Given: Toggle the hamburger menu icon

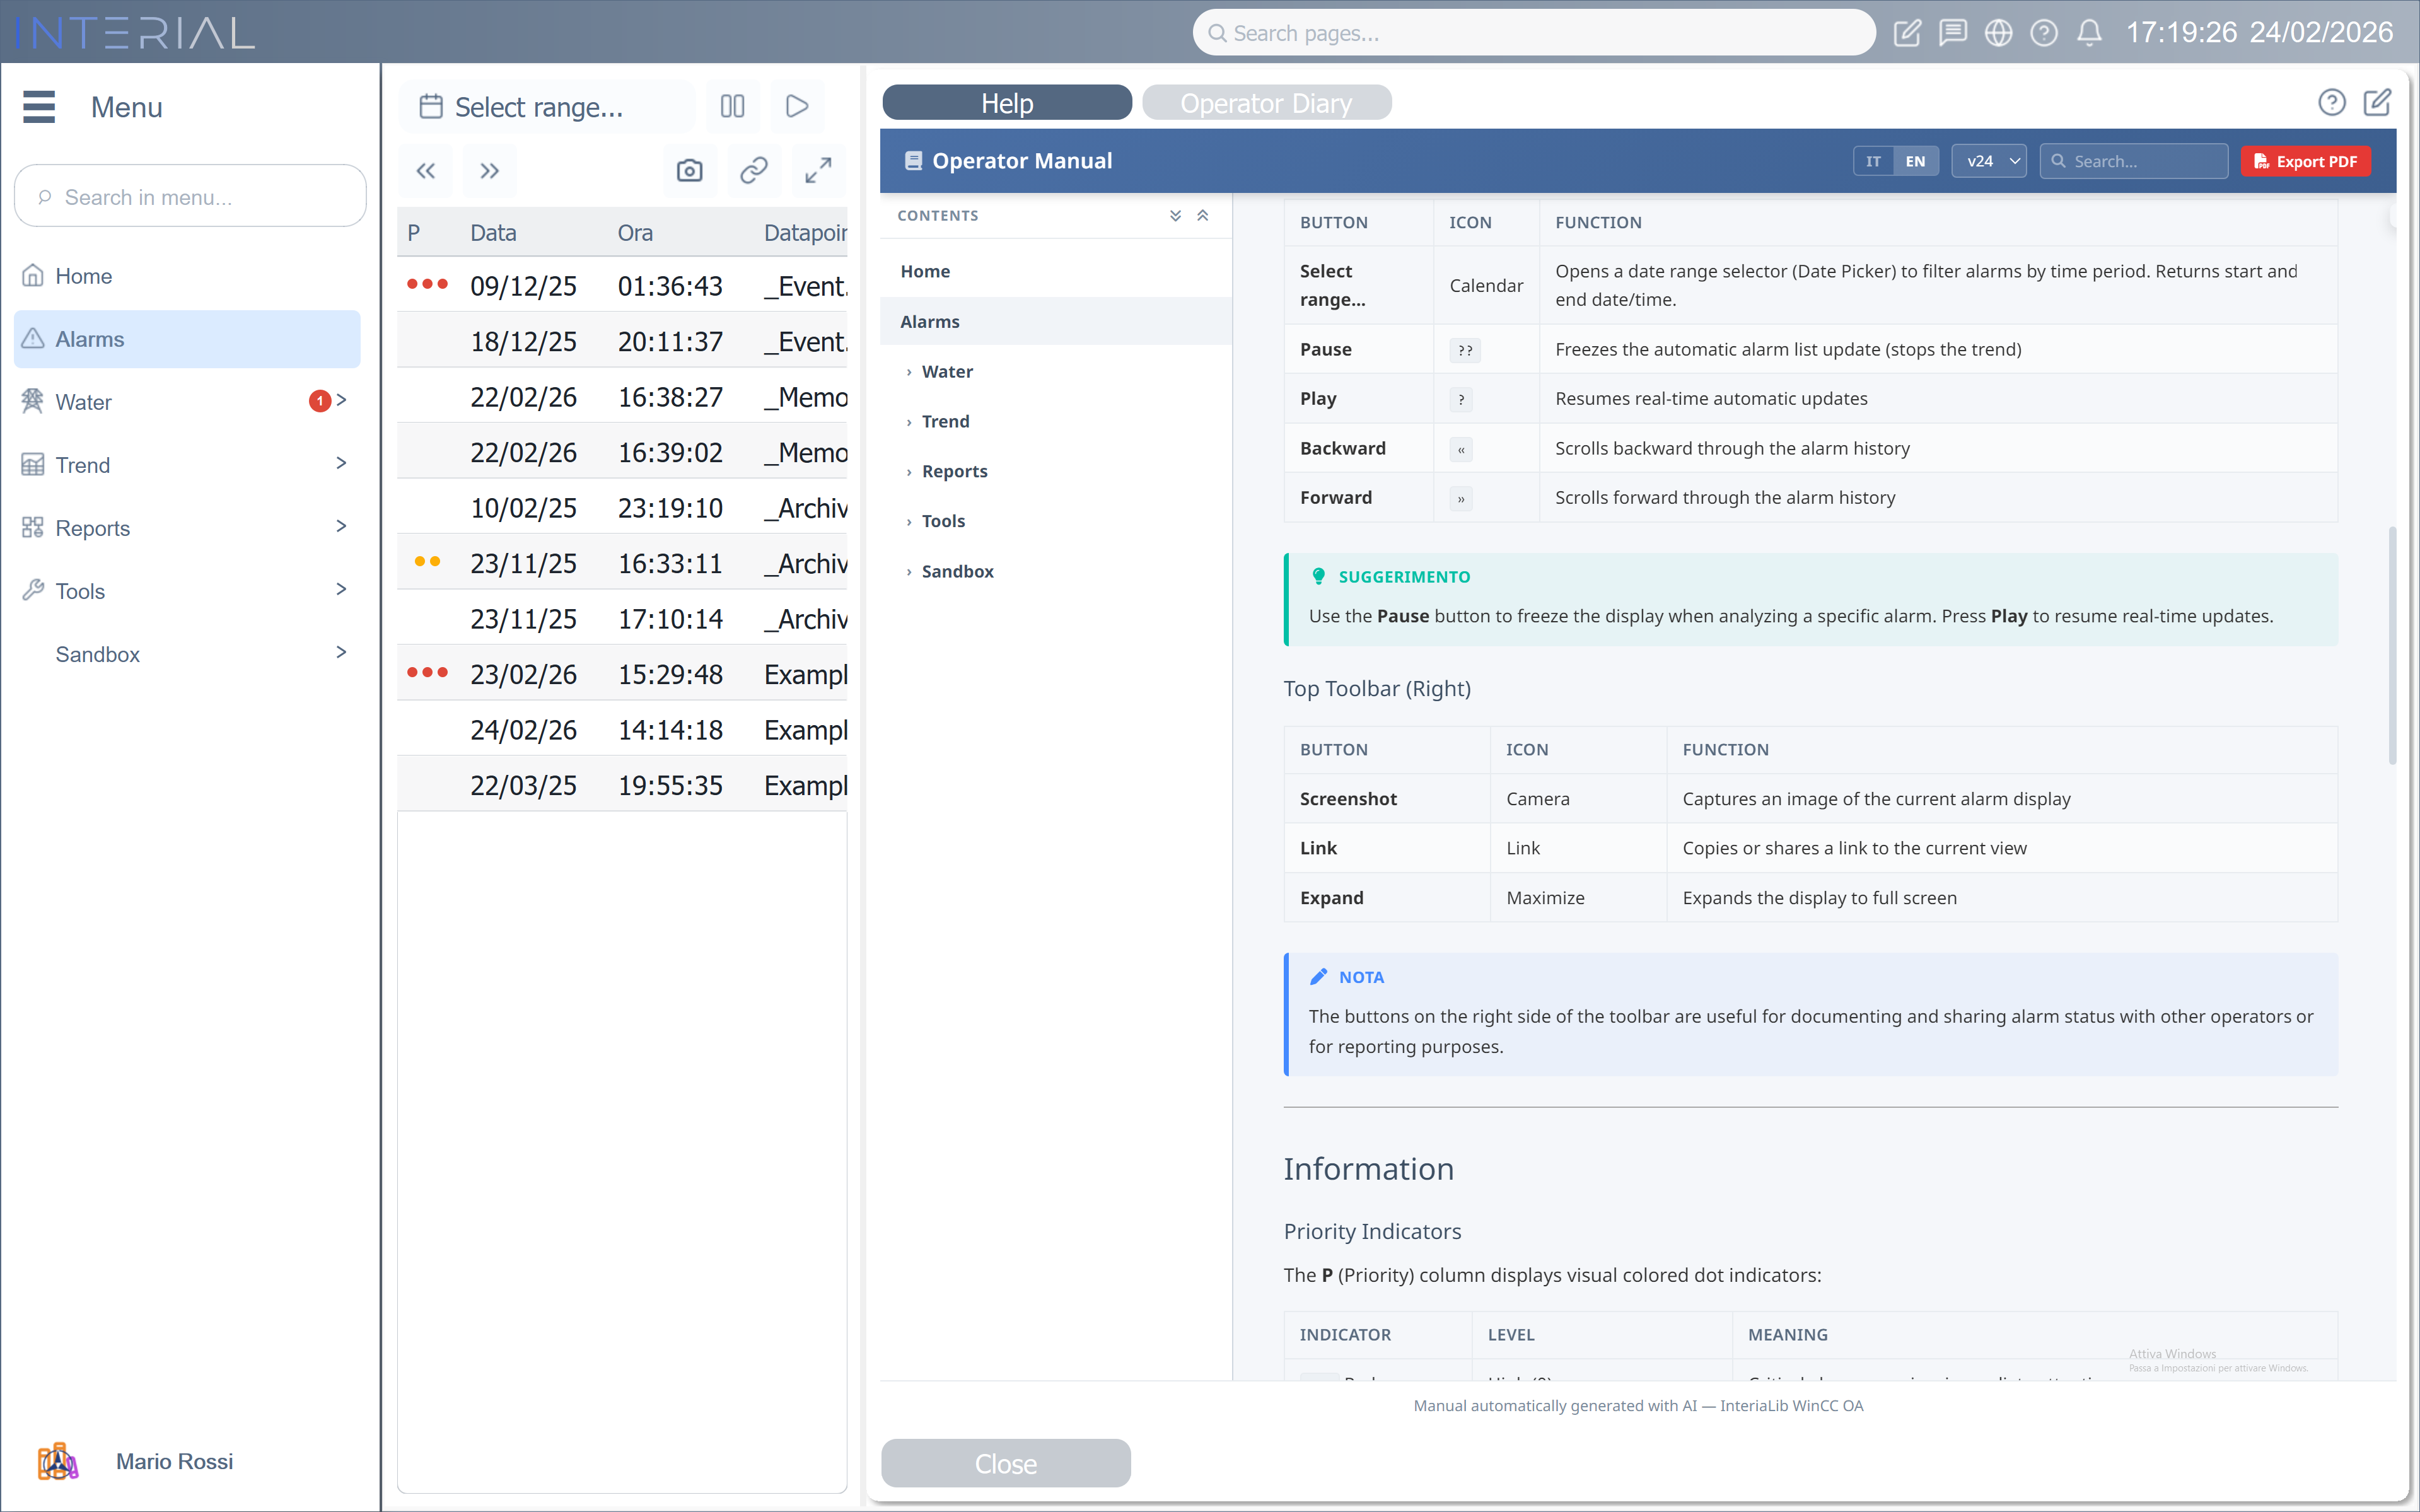Looking at the screenshot, I should 39,107.
